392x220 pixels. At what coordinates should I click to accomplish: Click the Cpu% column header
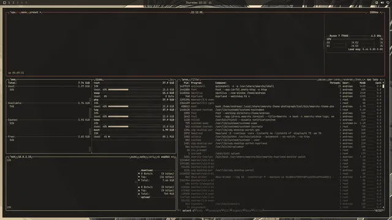coord(379,83)
